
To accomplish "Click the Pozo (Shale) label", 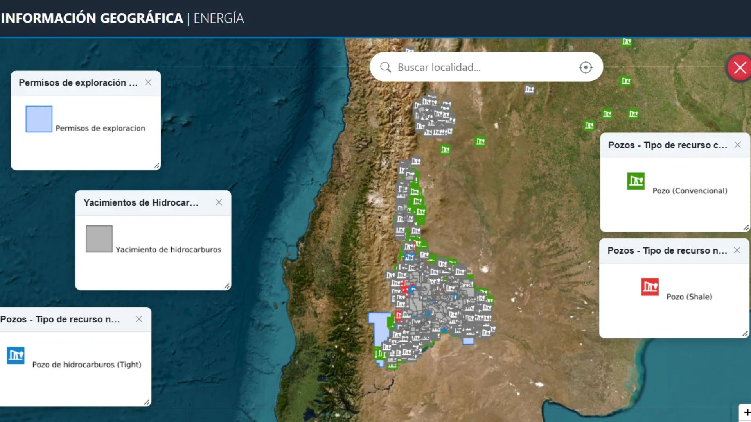I will coord(689,297).
